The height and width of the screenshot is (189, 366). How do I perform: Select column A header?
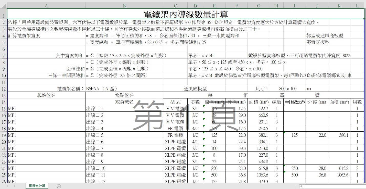pos(46,6)
